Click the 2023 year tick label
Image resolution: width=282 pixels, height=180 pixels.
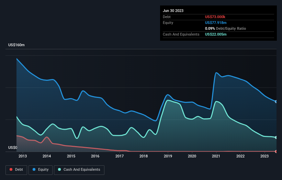tap(265, 156)
